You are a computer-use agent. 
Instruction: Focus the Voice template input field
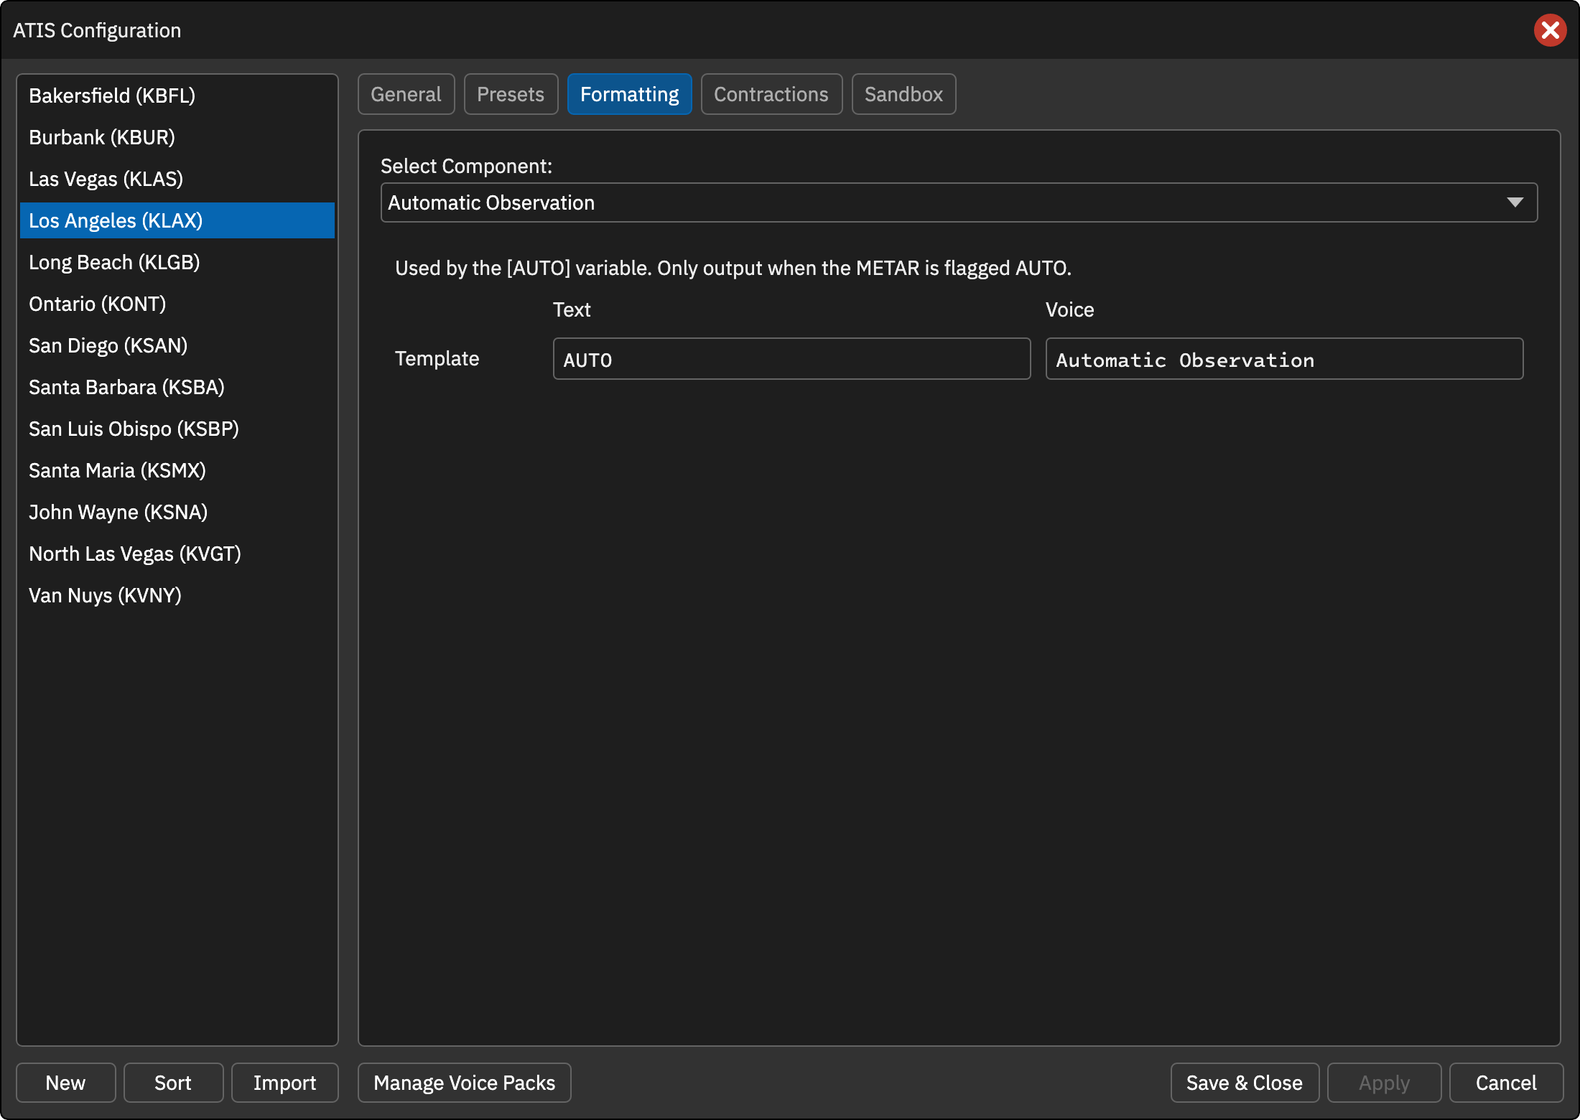pyautogui.click(x=1284, y=359)
